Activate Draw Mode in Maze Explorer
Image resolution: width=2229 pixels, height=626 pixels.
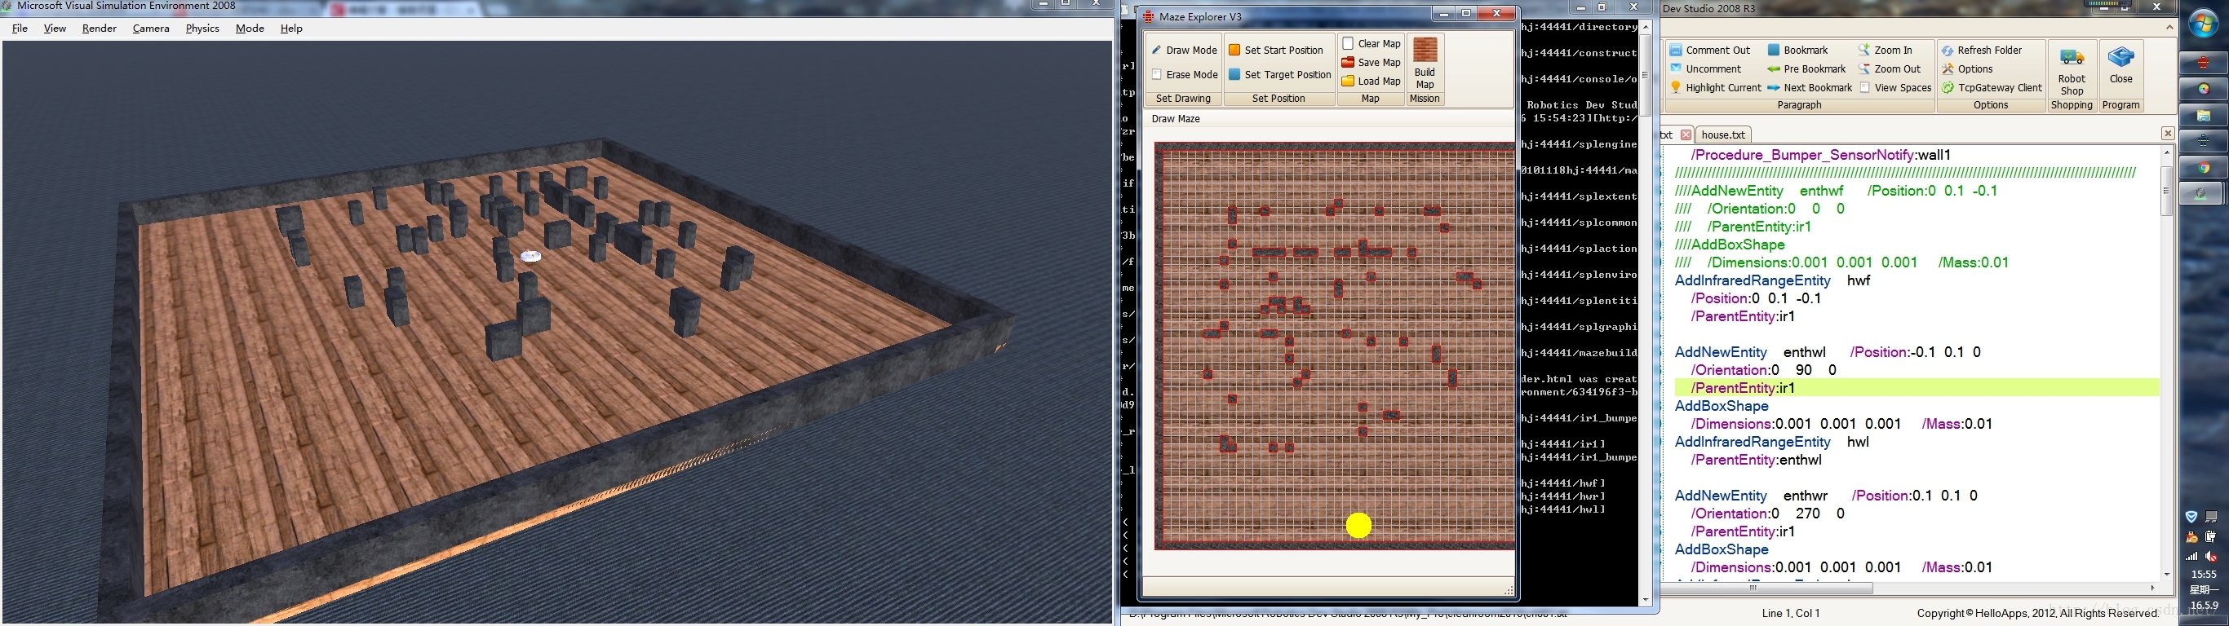point(1184,51)
